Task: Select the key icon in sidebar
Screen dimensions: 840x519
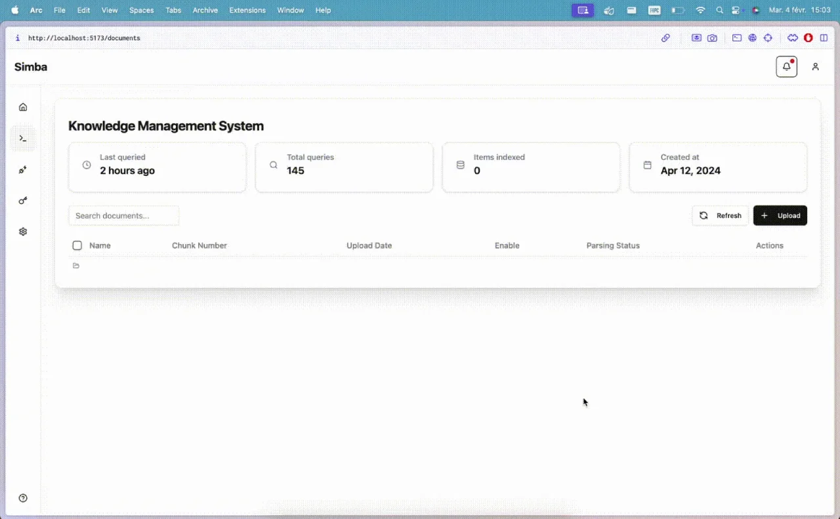Action: (x=23, y=201)
